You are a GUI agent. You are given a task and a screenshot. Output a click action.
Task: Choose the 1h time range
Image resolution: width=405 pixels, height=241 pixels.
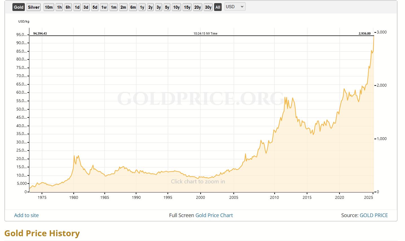pos(59,7)
